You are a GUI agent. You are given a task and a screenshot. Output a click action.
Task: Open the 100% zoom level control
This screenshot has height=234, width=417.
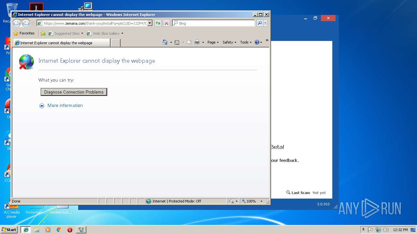coord(252,201)
